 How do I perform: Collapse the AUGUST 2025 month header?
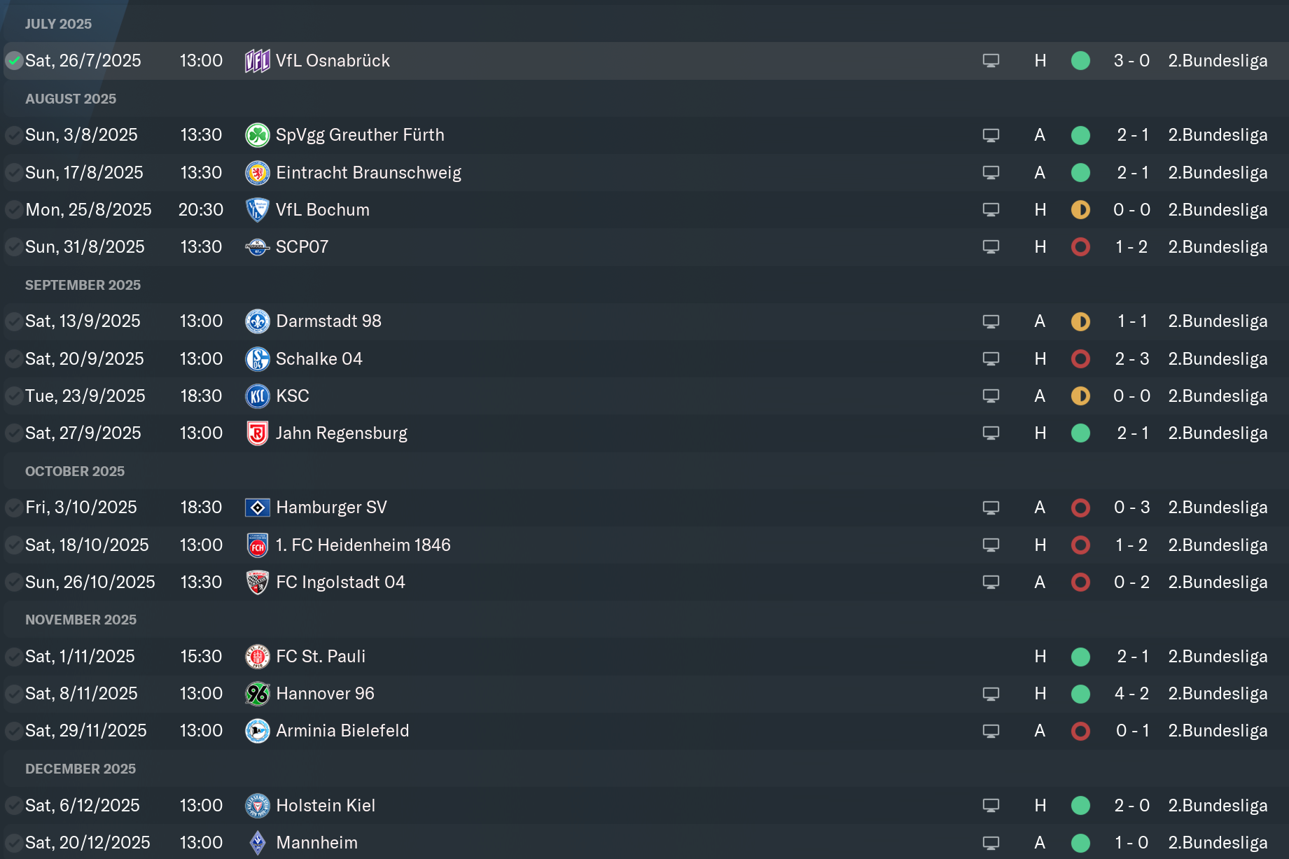(x=71, y=99)
